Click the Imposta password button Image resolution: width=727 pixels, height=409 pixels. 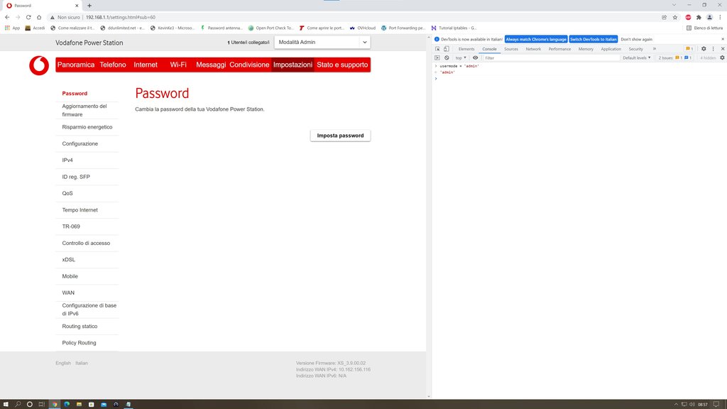tap(340, 136)
